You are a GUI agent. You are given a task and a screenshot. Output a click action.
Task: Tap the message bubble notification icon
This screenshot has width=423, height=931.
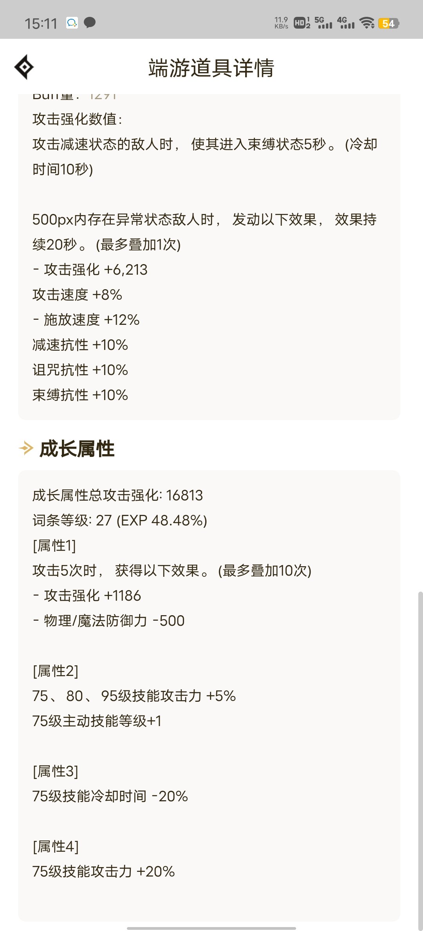[90, 23]
